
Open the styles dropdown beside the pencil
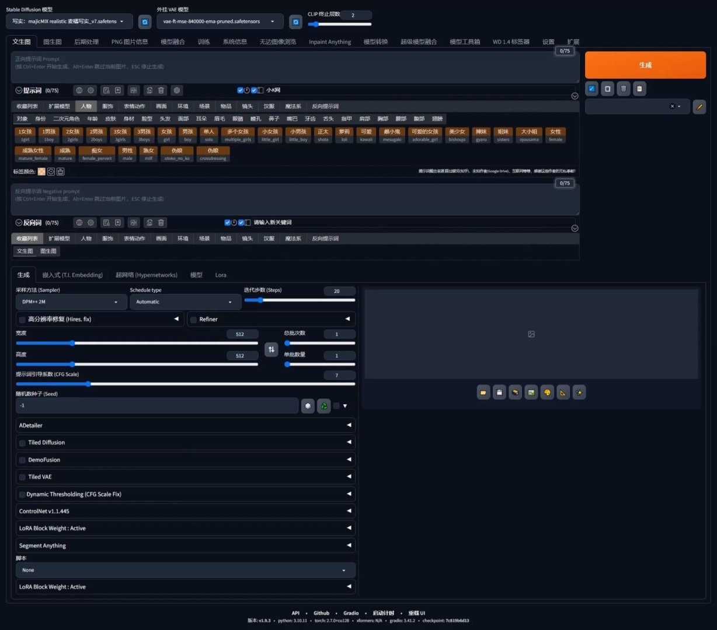coord(637,106)
